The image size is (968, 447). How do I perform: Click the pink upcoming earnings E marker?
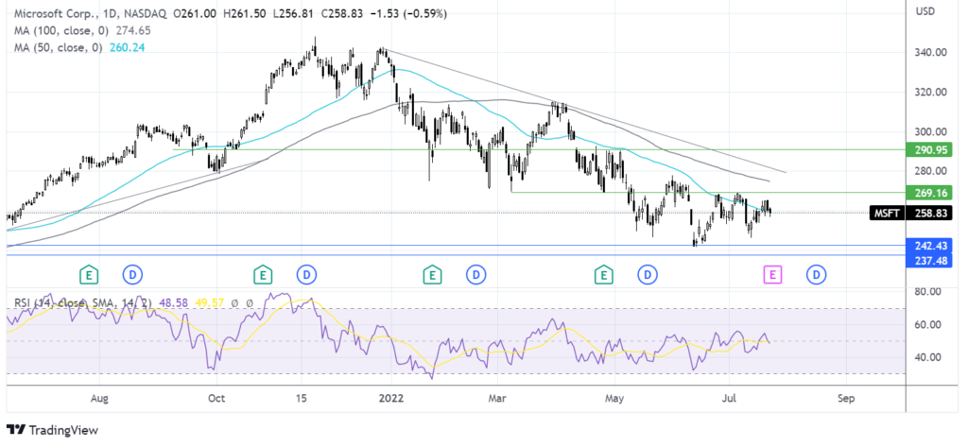coord(772,274)
